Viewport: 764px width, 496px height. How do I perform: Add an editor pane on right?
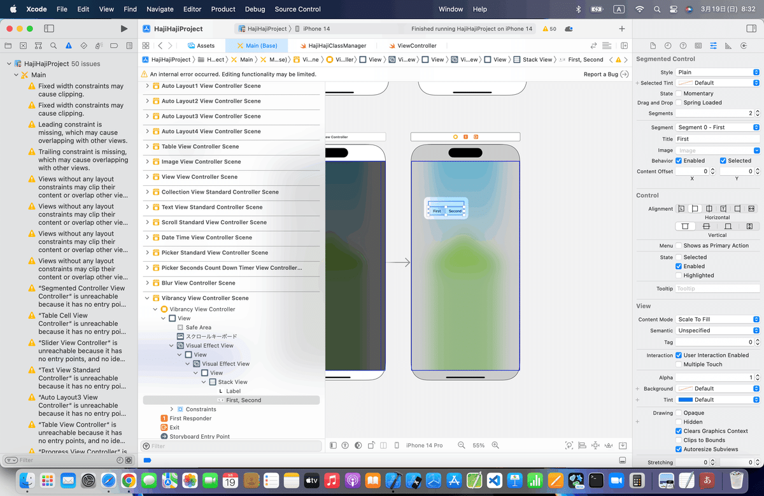[624, 46]
